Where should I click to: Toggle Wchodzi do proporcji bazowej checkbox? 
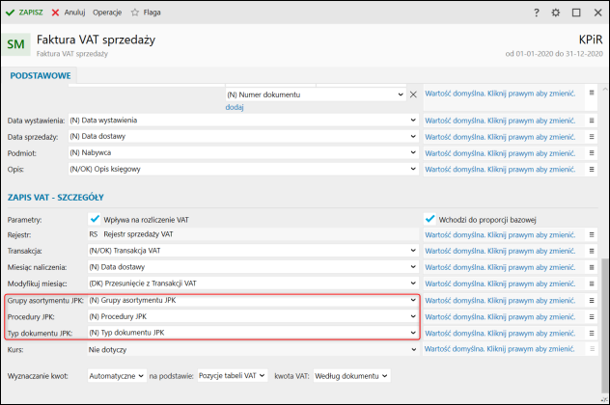pos(430,218)
